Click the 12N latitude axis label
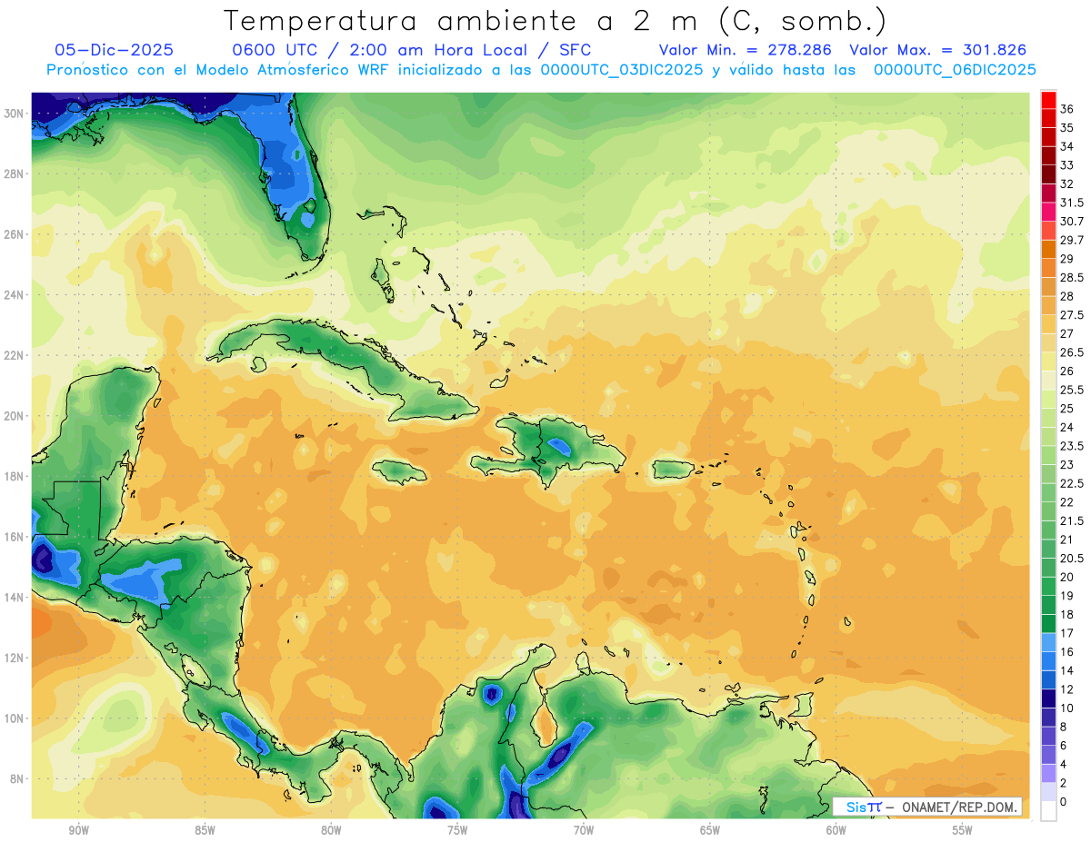Screen dimensions: 1091x842 pos(15,658)
